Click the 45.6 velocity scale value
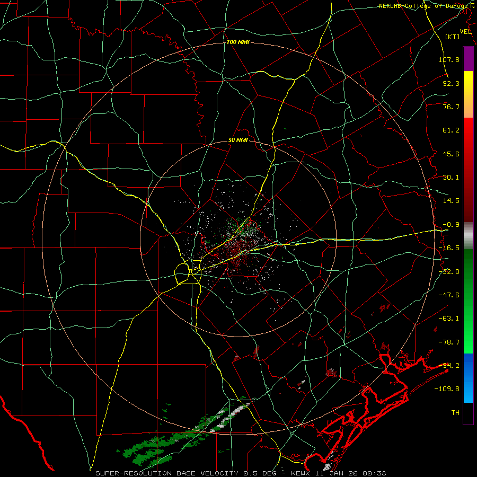Image resolution: width=477 pixels, height=477 pixels. [x=451, y=154]
